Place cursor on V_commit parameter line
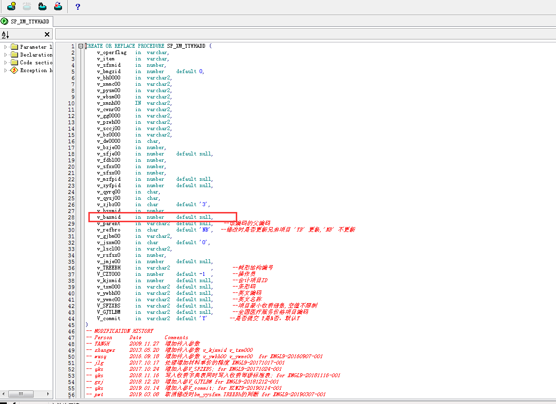Screen dimensions: 556x404 coord(108,318)
